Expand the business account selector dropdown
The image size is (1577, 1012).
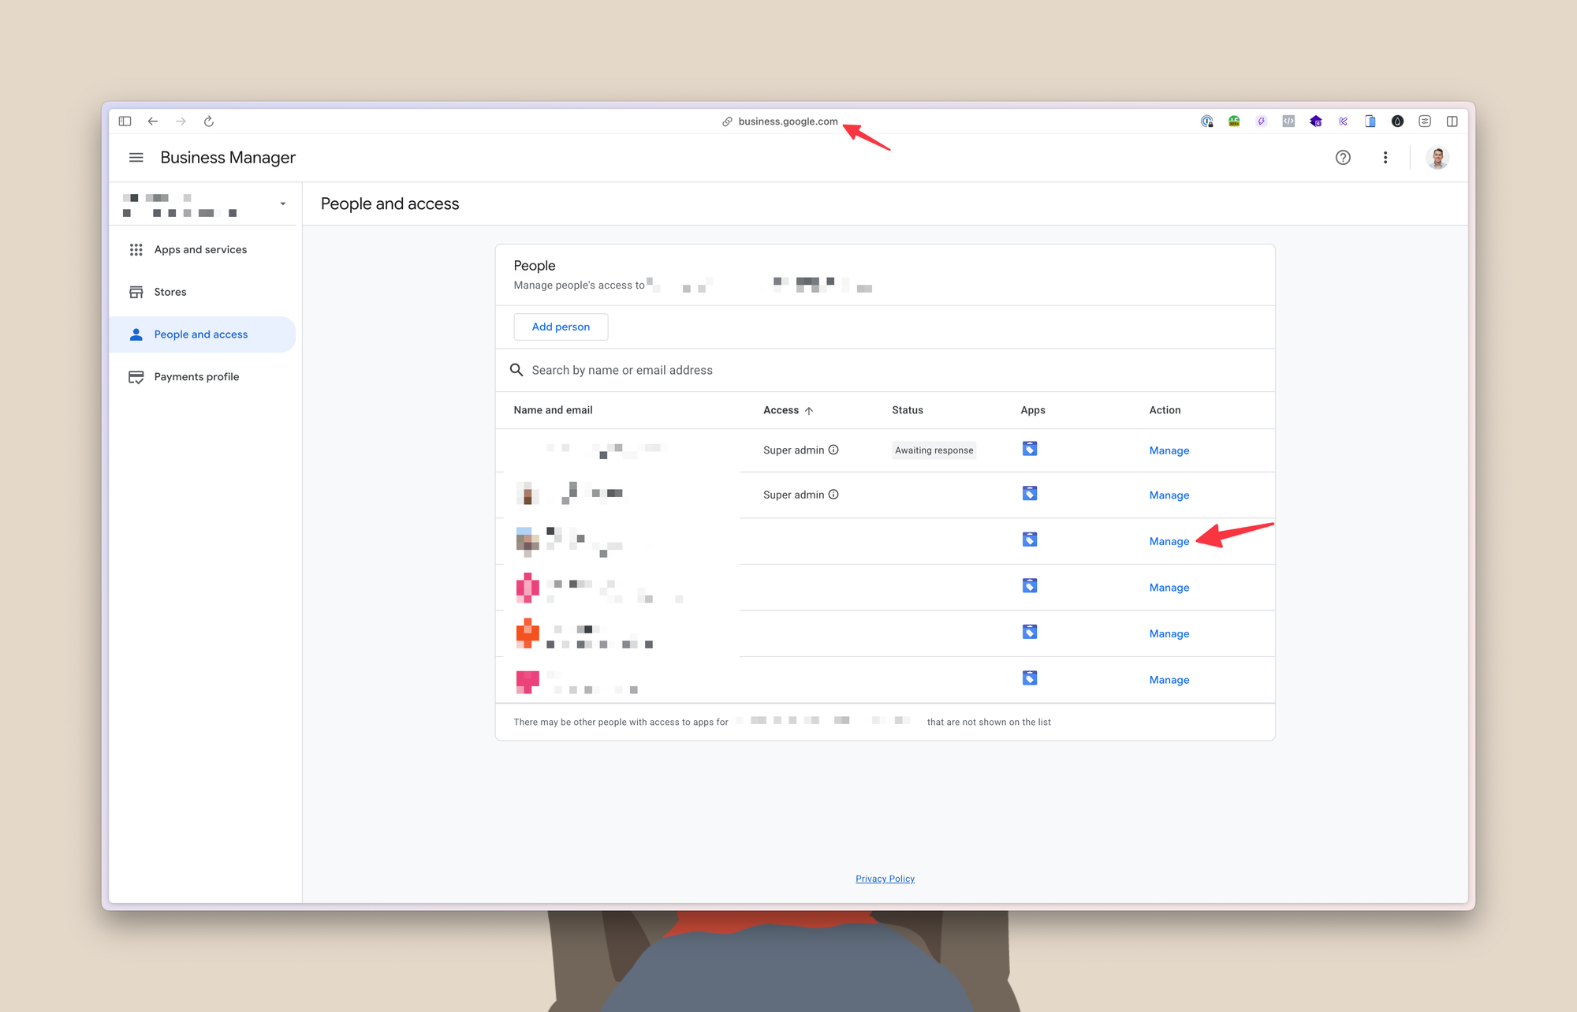(282, 204)
